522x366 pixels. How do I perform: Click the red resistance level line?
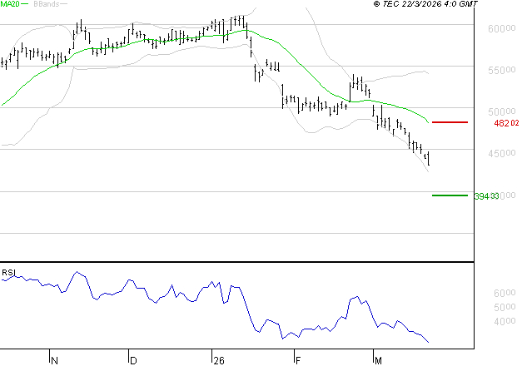coord(450,122)
